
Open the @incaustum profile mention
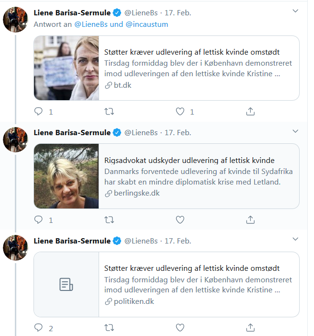point(147,24)
